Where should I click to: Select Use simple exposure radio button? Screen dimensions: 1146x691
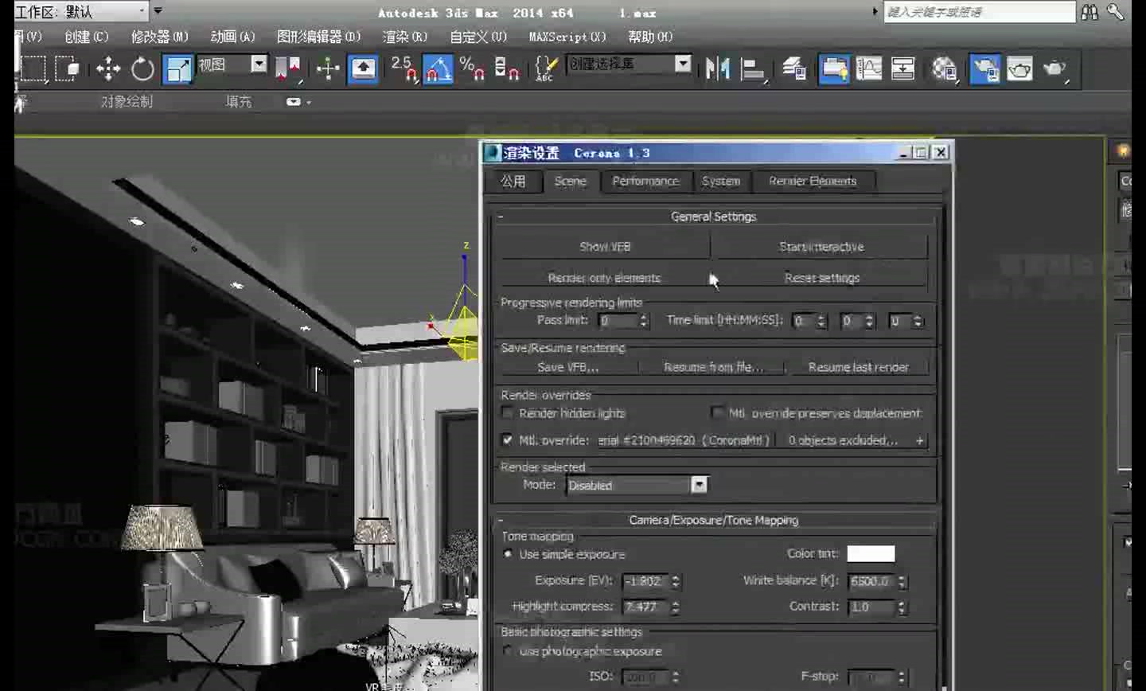tap(508, 553)
